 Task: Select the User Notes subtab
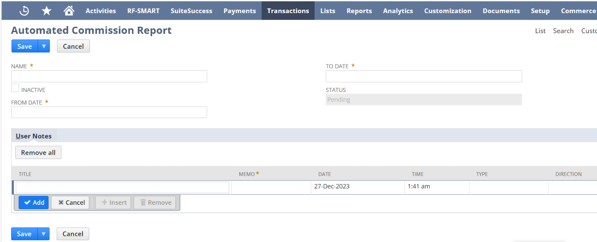tap(34, 136)
